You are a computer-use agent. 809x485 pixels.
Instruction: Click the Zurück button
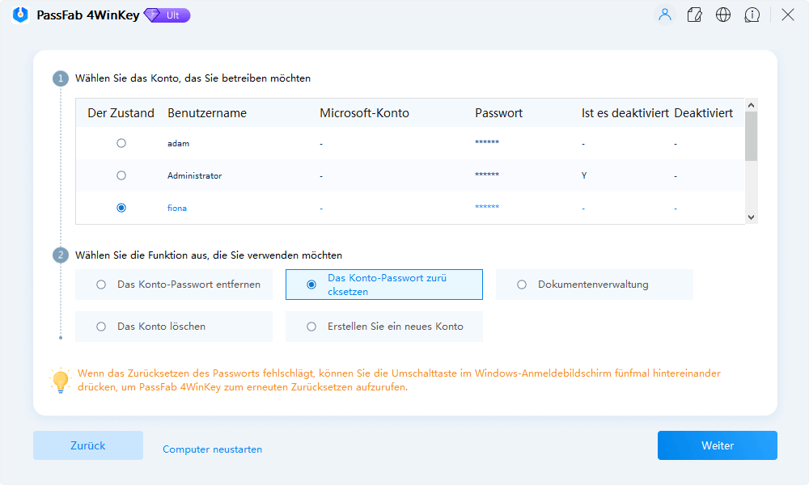tap(88, 445)
